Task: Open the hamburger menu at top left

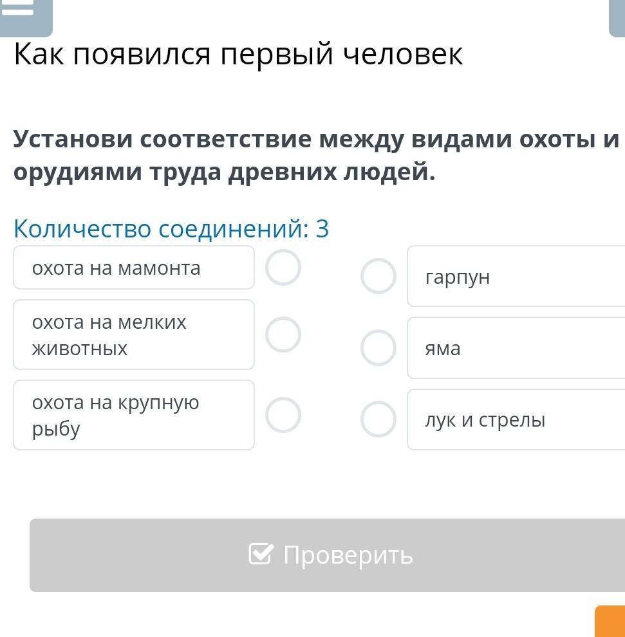Action: click(x=23, y=13)
